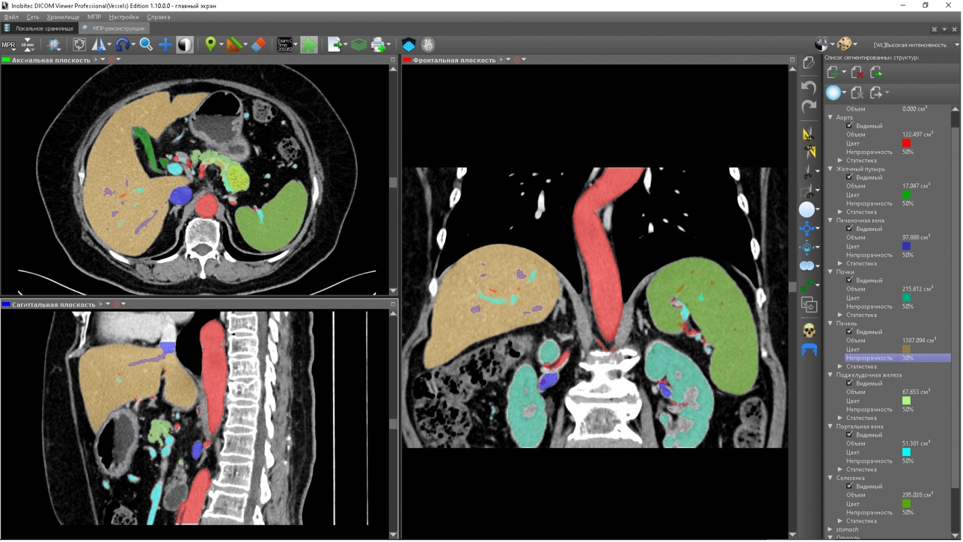Click the structure list scroll-down arrow
This screenshot has width=963, height=542.
955,535
